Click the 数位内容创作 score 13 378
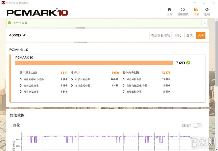The width and height of the screenshot is (218, 151). 166,73
